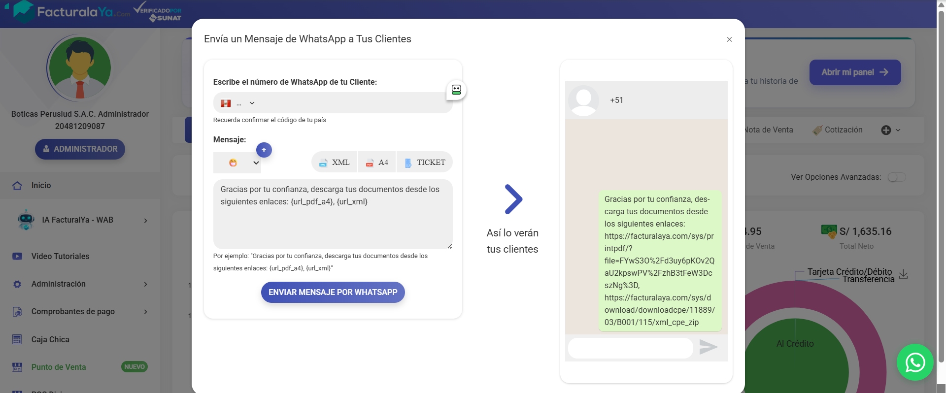Click the Punto de Venta store icon

tap(17, 367)
